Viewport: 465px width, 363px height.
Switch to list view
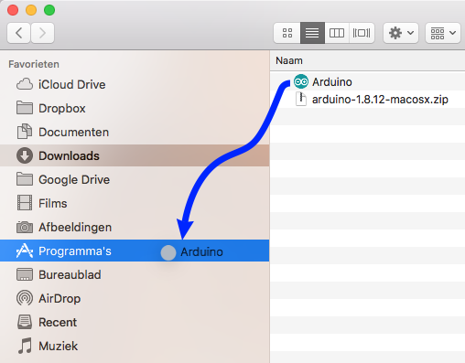click(x=312, y=33)
